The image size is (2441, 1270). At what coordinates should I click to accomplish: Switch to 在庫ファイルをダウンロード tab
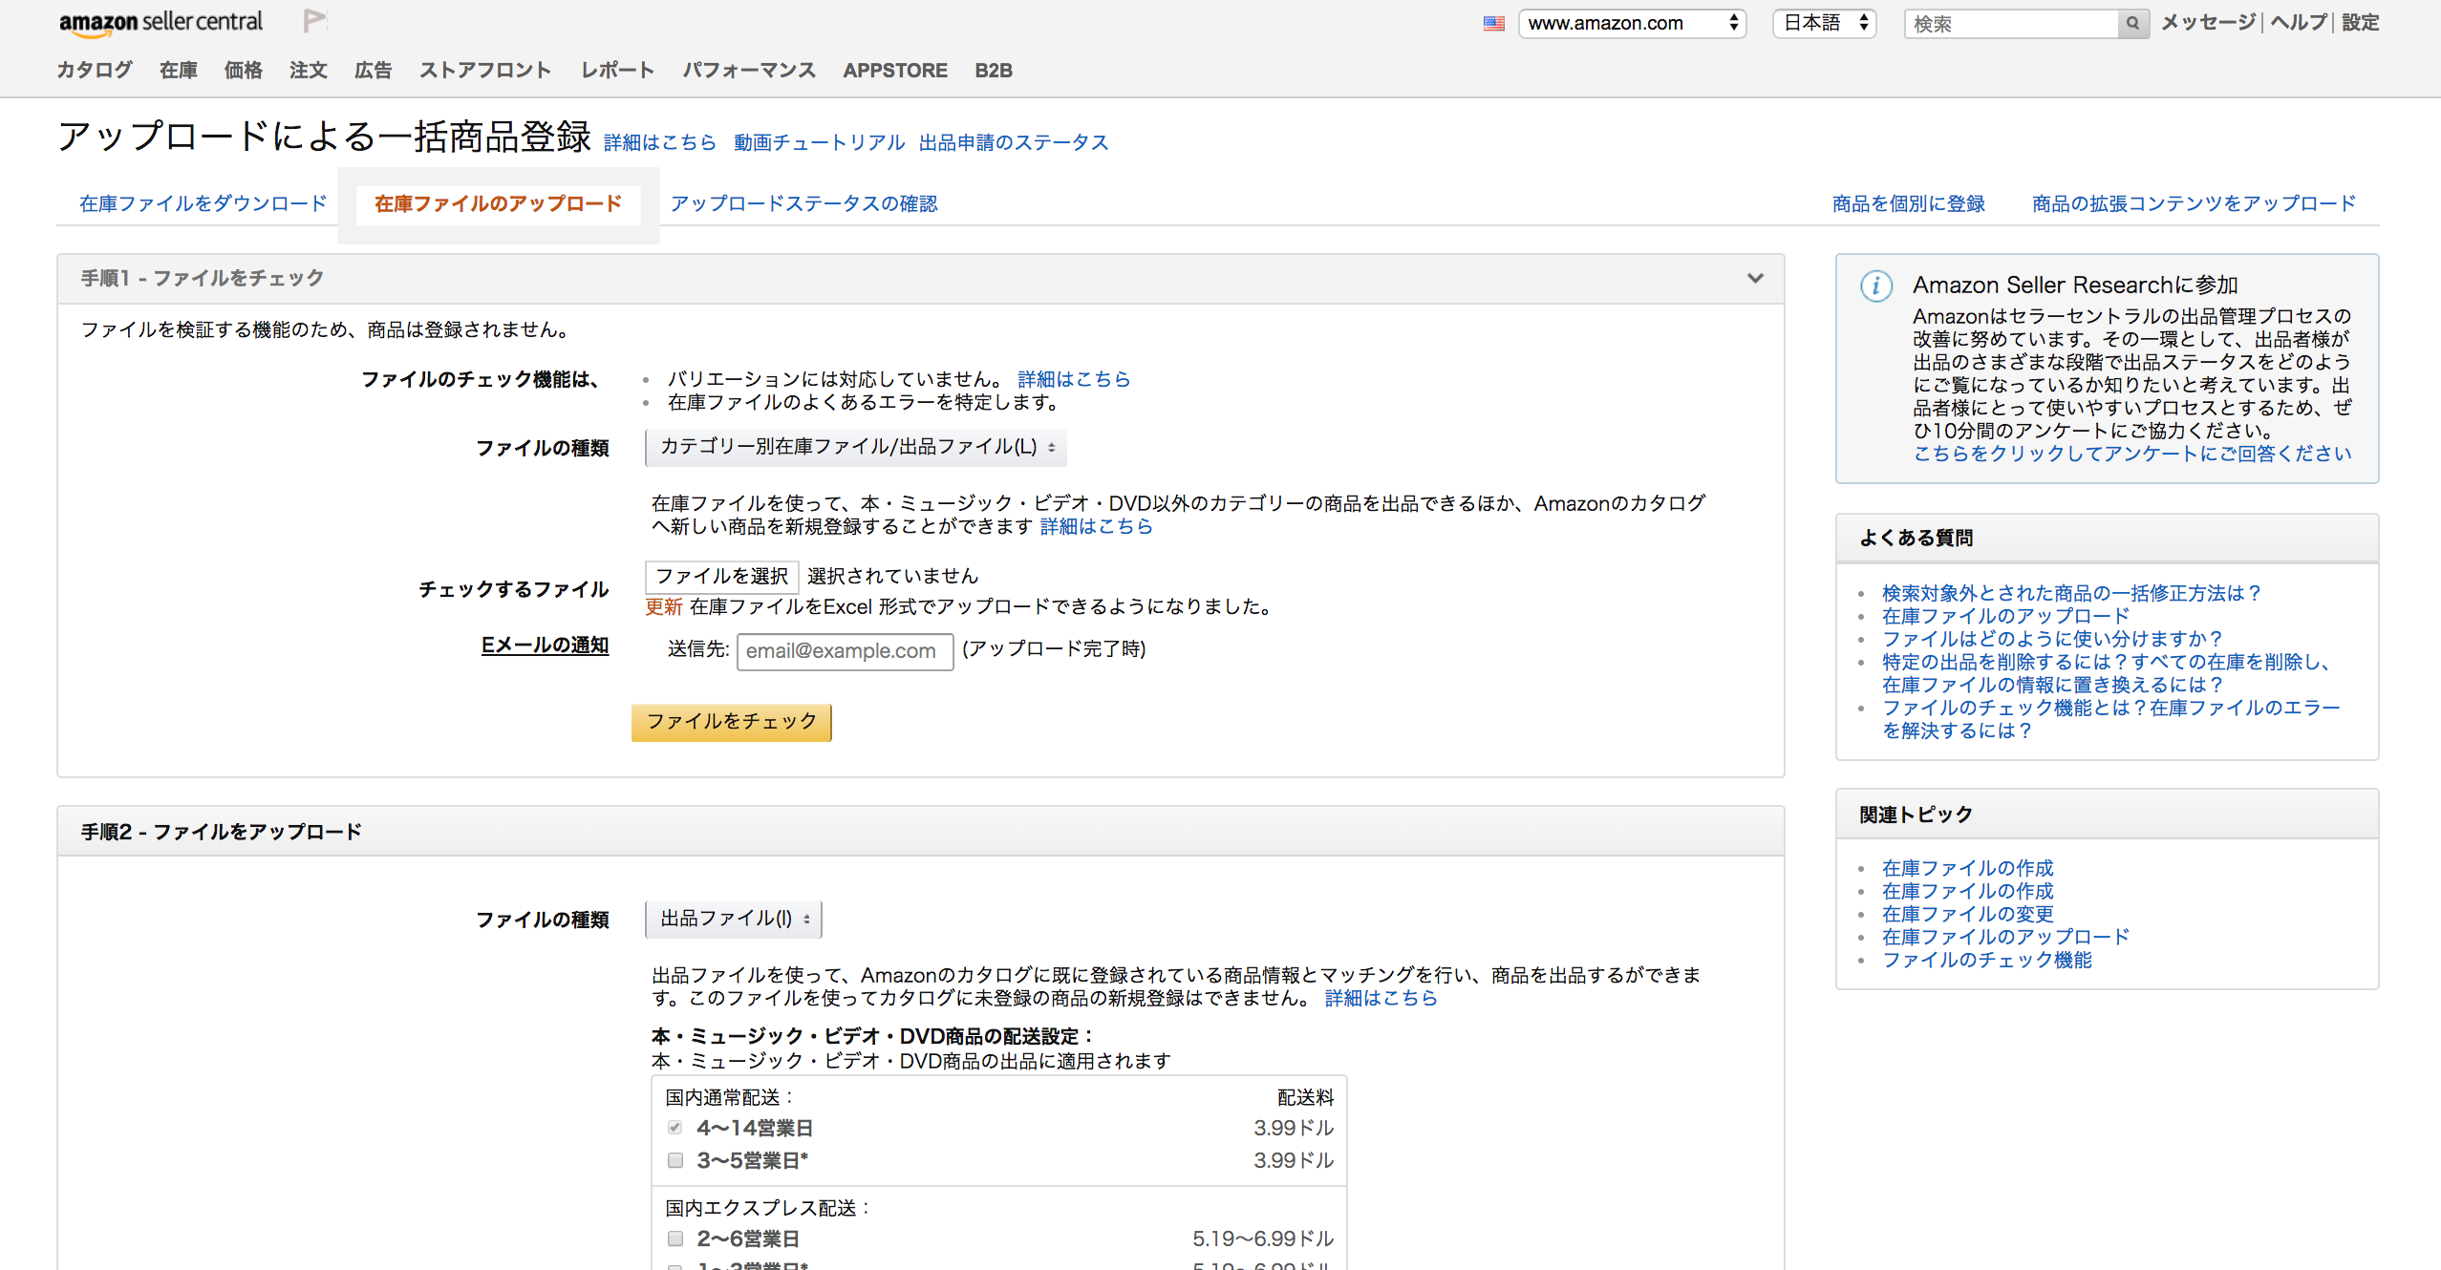click(203, 203)
